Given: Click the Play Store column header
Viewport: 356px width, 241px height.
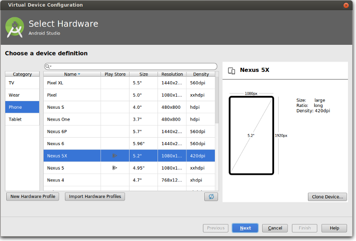Looking at the screenshot, I should coord(115,74).
